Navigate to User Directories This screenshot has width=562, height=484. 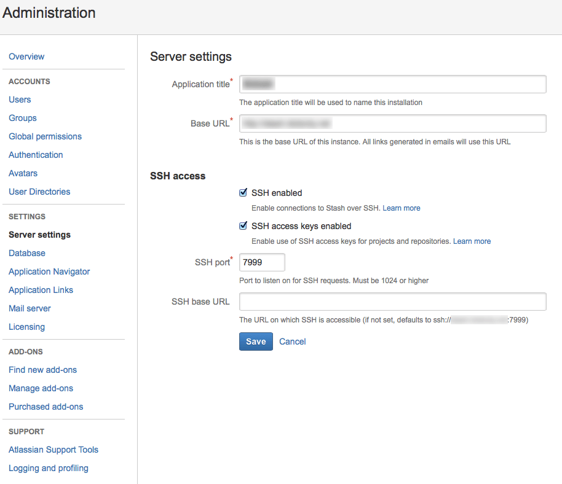pos(39,192)
